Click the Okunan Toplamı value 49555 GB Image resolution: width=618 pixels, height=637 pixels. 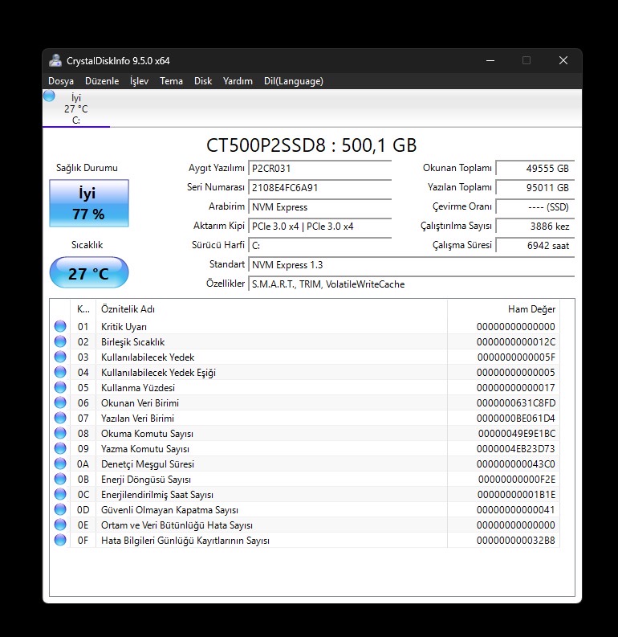[535, 169]
